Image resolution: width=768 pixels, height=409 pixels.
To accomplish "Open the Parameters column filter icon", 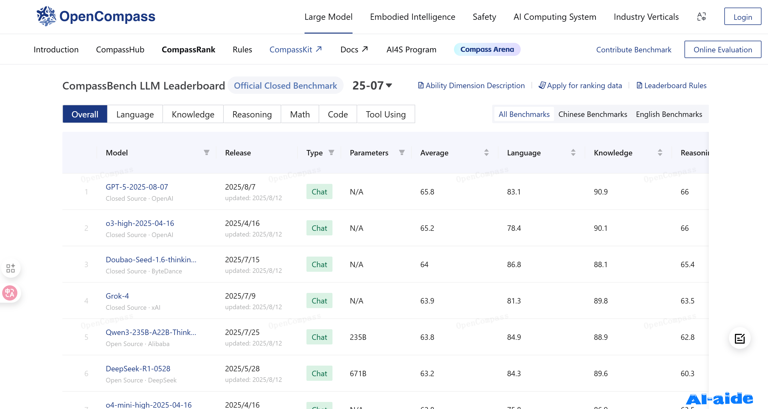I will (402, 153).
